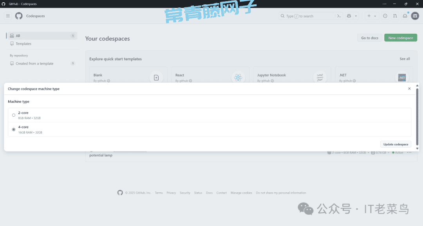Select the React template icon
This screenshot has width=423, height=226.
[x=238, y=78]
